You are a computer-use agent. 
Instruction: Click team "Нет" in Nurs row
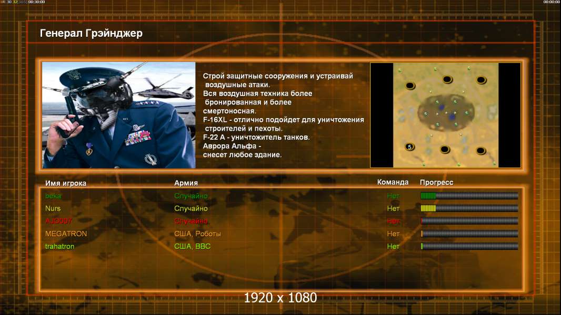pos(393,208)
